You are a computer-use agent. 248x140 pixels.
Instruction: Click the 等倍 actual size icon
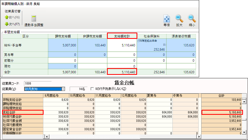pyautogui.click(x=166, y=19)
